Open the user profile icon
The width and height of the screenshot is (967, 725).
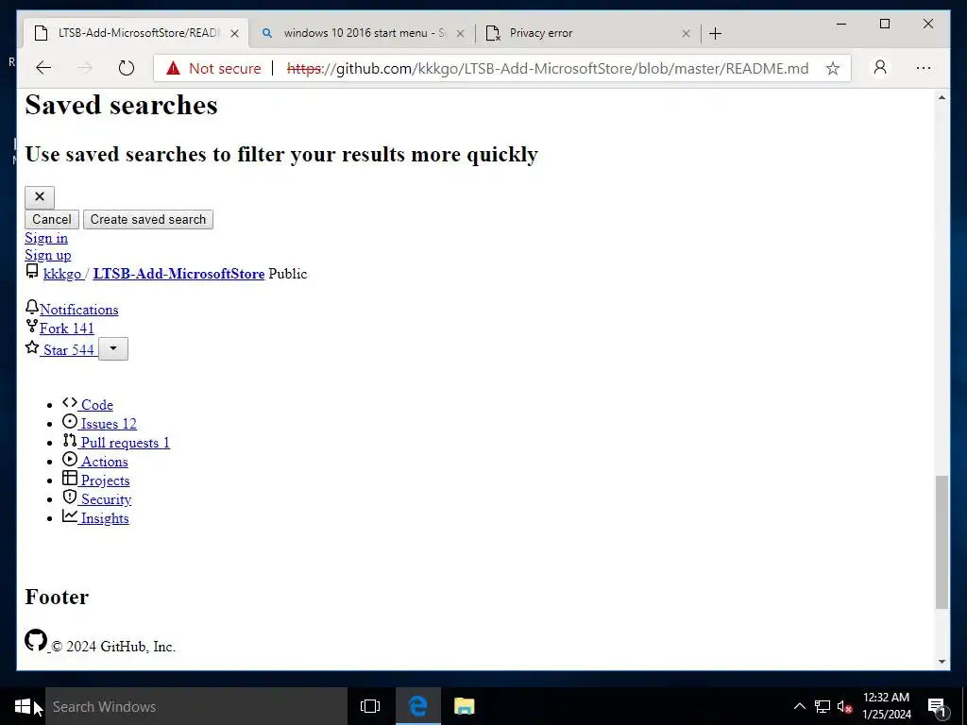tap(880, 67)
